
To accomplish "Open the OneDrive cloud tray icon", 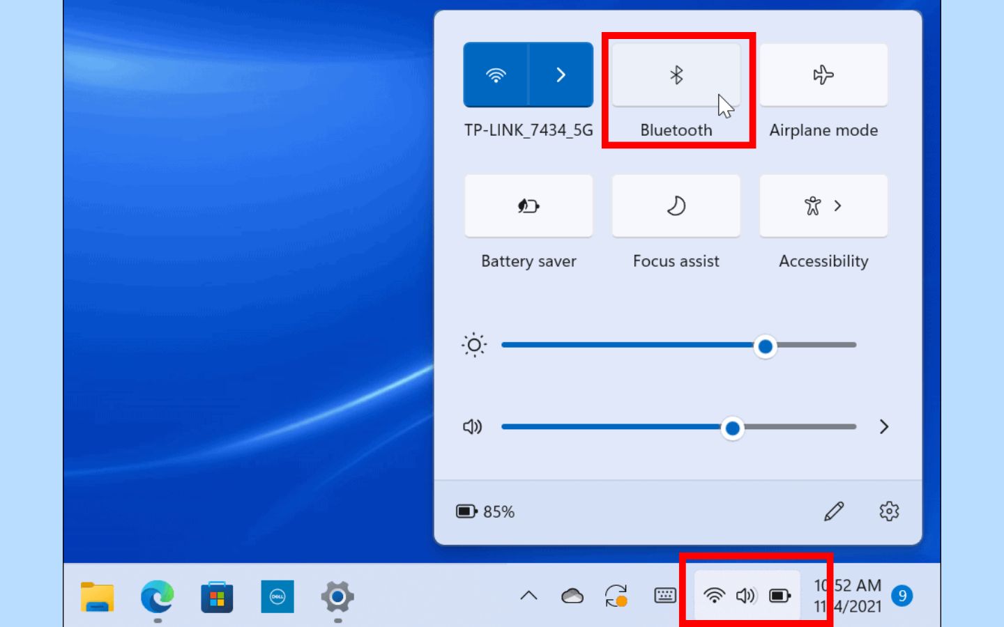I will click(572, 596).
